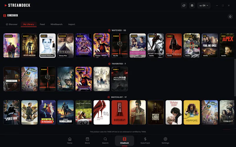Click the StreamDock play logo
Image resolution: width=236 pixels, height=147 pixels.
pyautogui.click(x=6, y=5)
